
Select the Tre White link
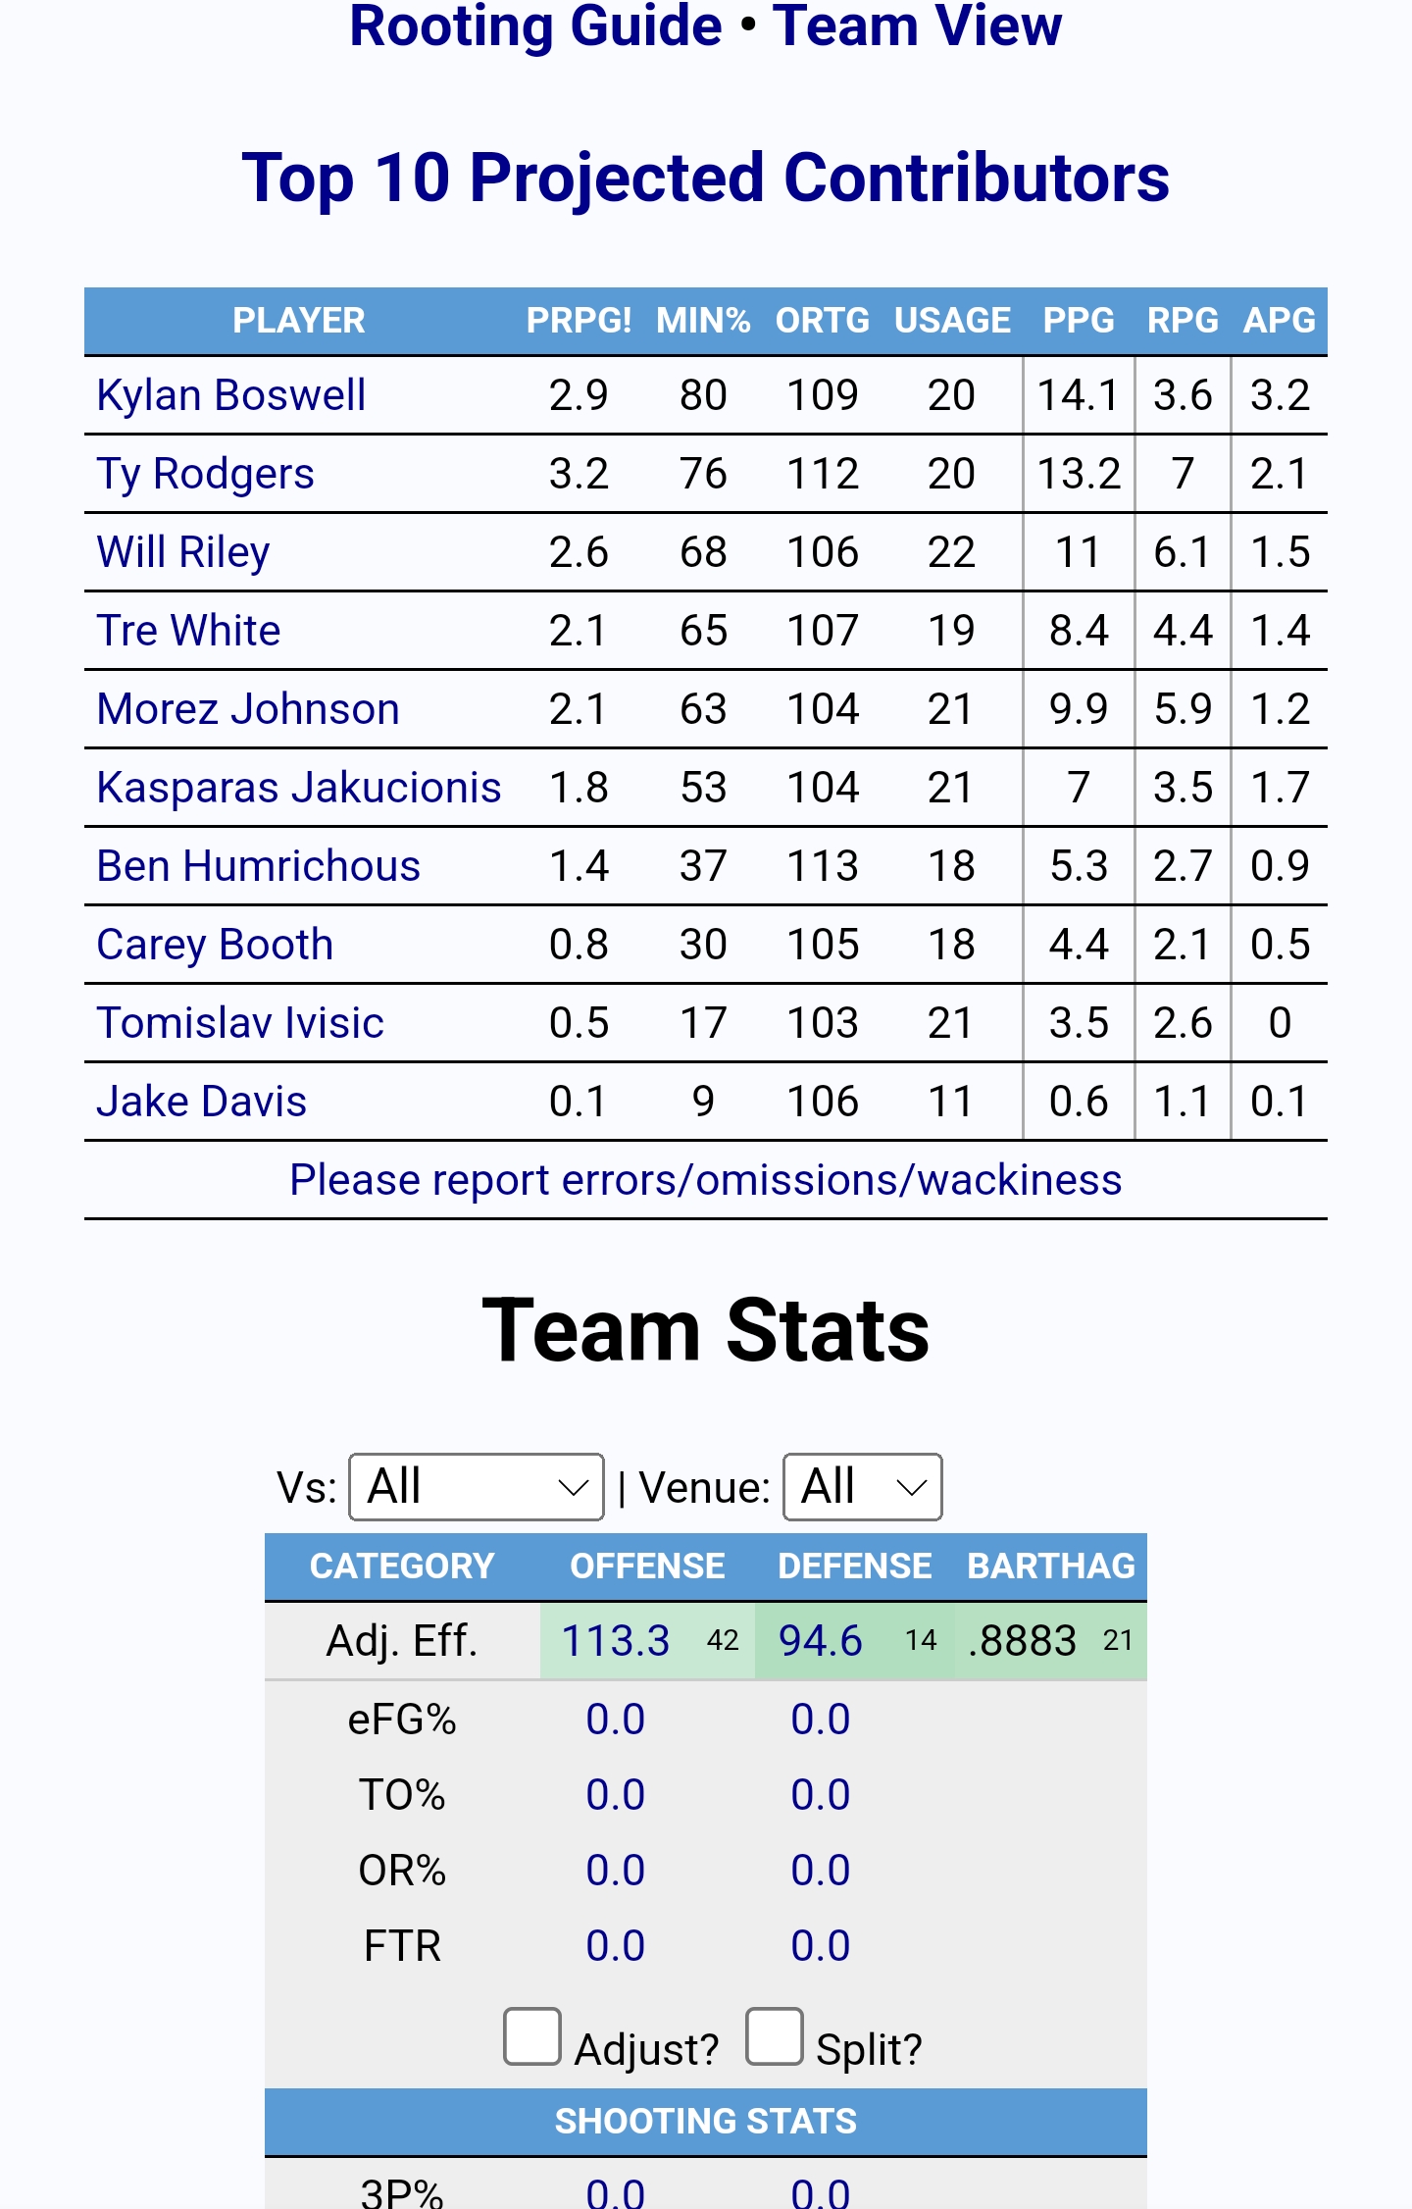click(189, 631)
